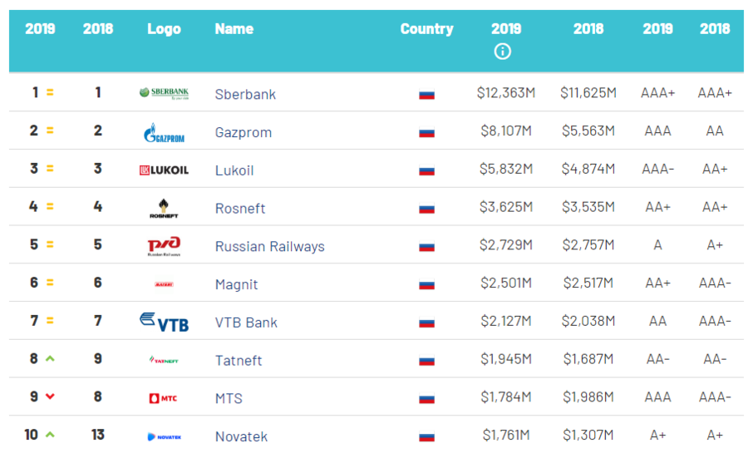Open the VTB Bank name link
Viewport: 748px width, 453px height.
246,323
